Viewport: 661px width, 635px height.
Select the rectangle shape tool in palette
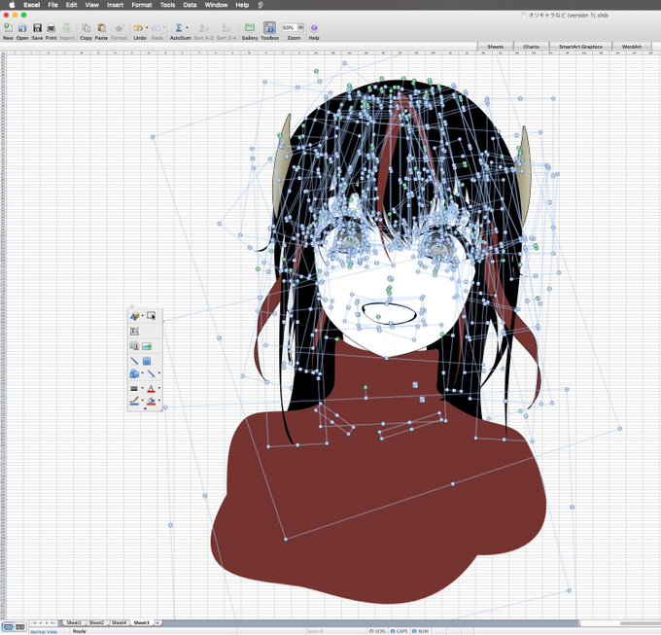pos(147,361)
